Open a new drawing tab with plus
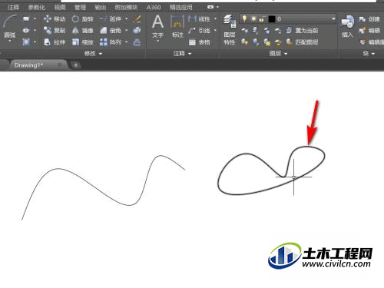384x288 pixels. 76,65
